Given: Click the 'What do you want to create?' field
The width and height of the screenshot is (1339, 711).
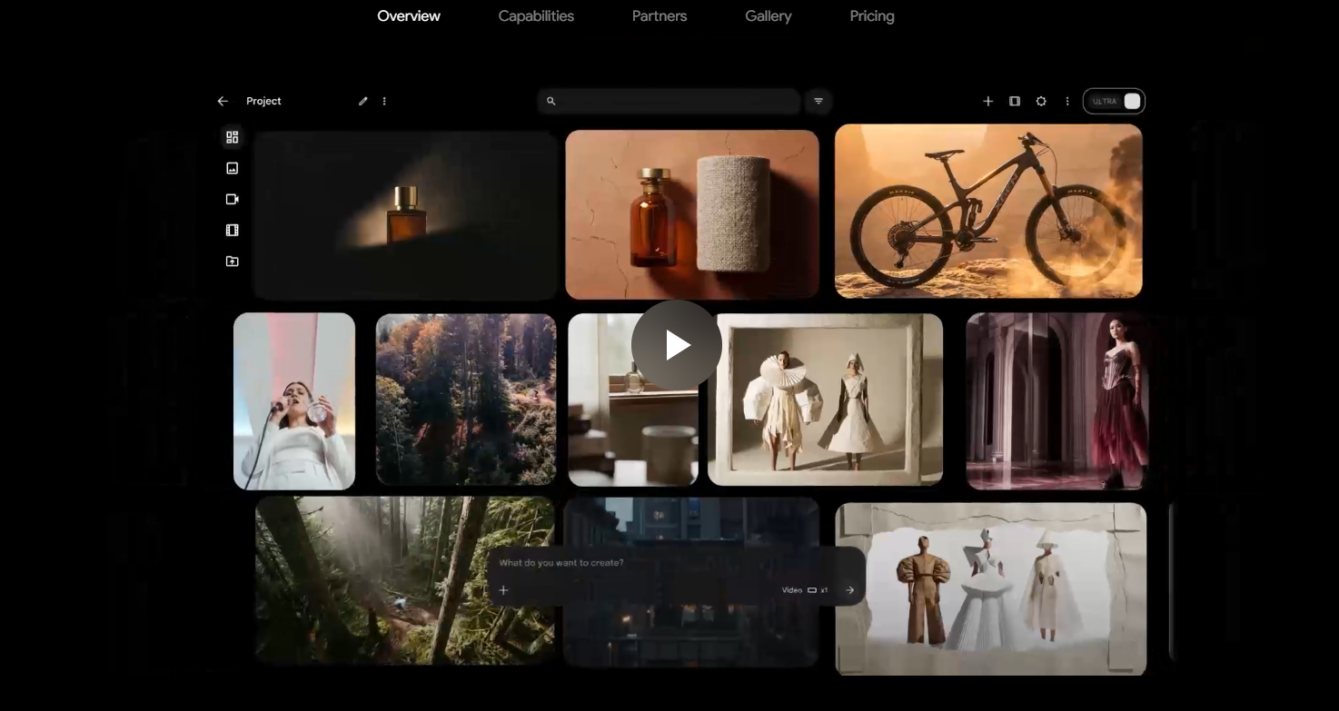Looking at the screenshot, I should [x=636, y=563].
